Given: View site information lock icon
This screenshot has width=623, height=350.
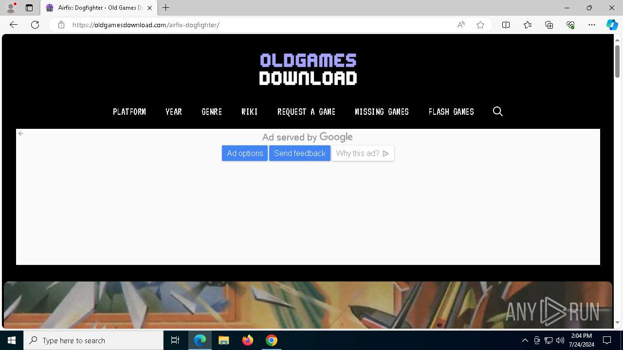Looking at the screenshot, I should point(61,25).
